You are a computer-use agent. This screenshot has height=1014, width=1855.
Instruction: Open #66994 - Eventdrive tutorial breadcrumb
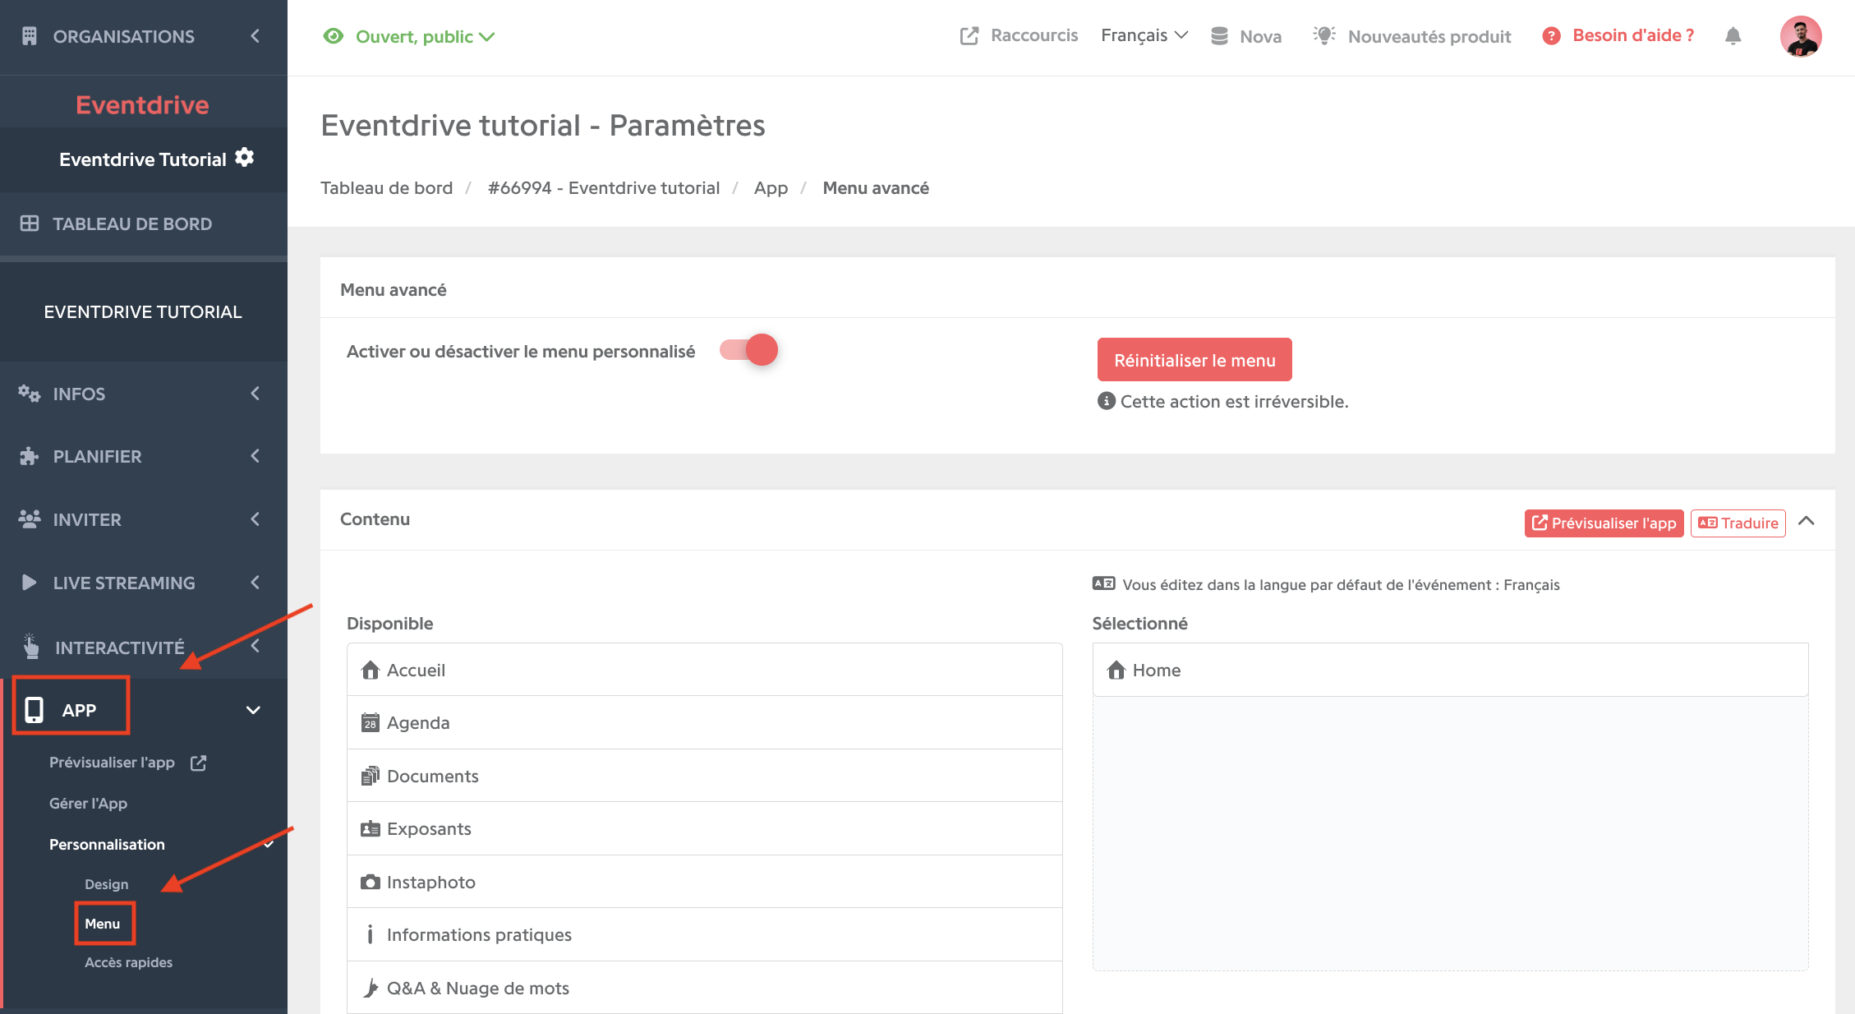(x=604, y=187)
